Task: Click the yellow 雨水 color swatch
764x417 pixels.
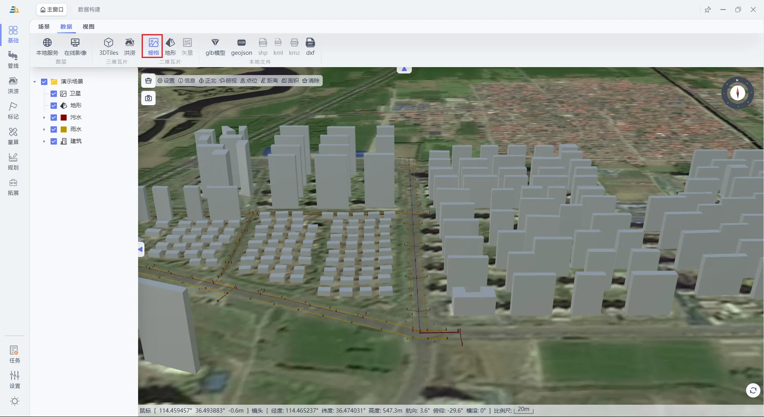Action: pos(64,129)
